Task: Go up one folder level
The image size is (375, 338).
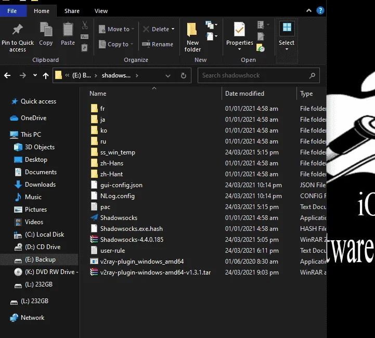Action: click(46, 76)
